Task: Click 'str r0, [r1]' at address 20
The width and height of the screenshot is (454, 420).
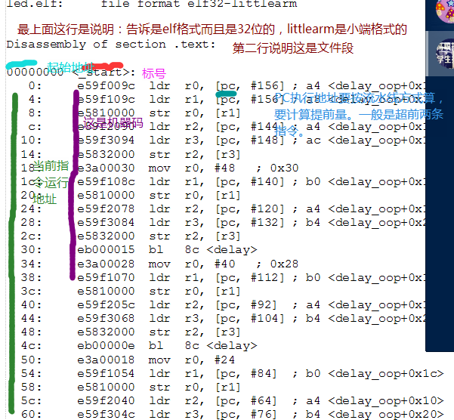Action: coord(195,196)
